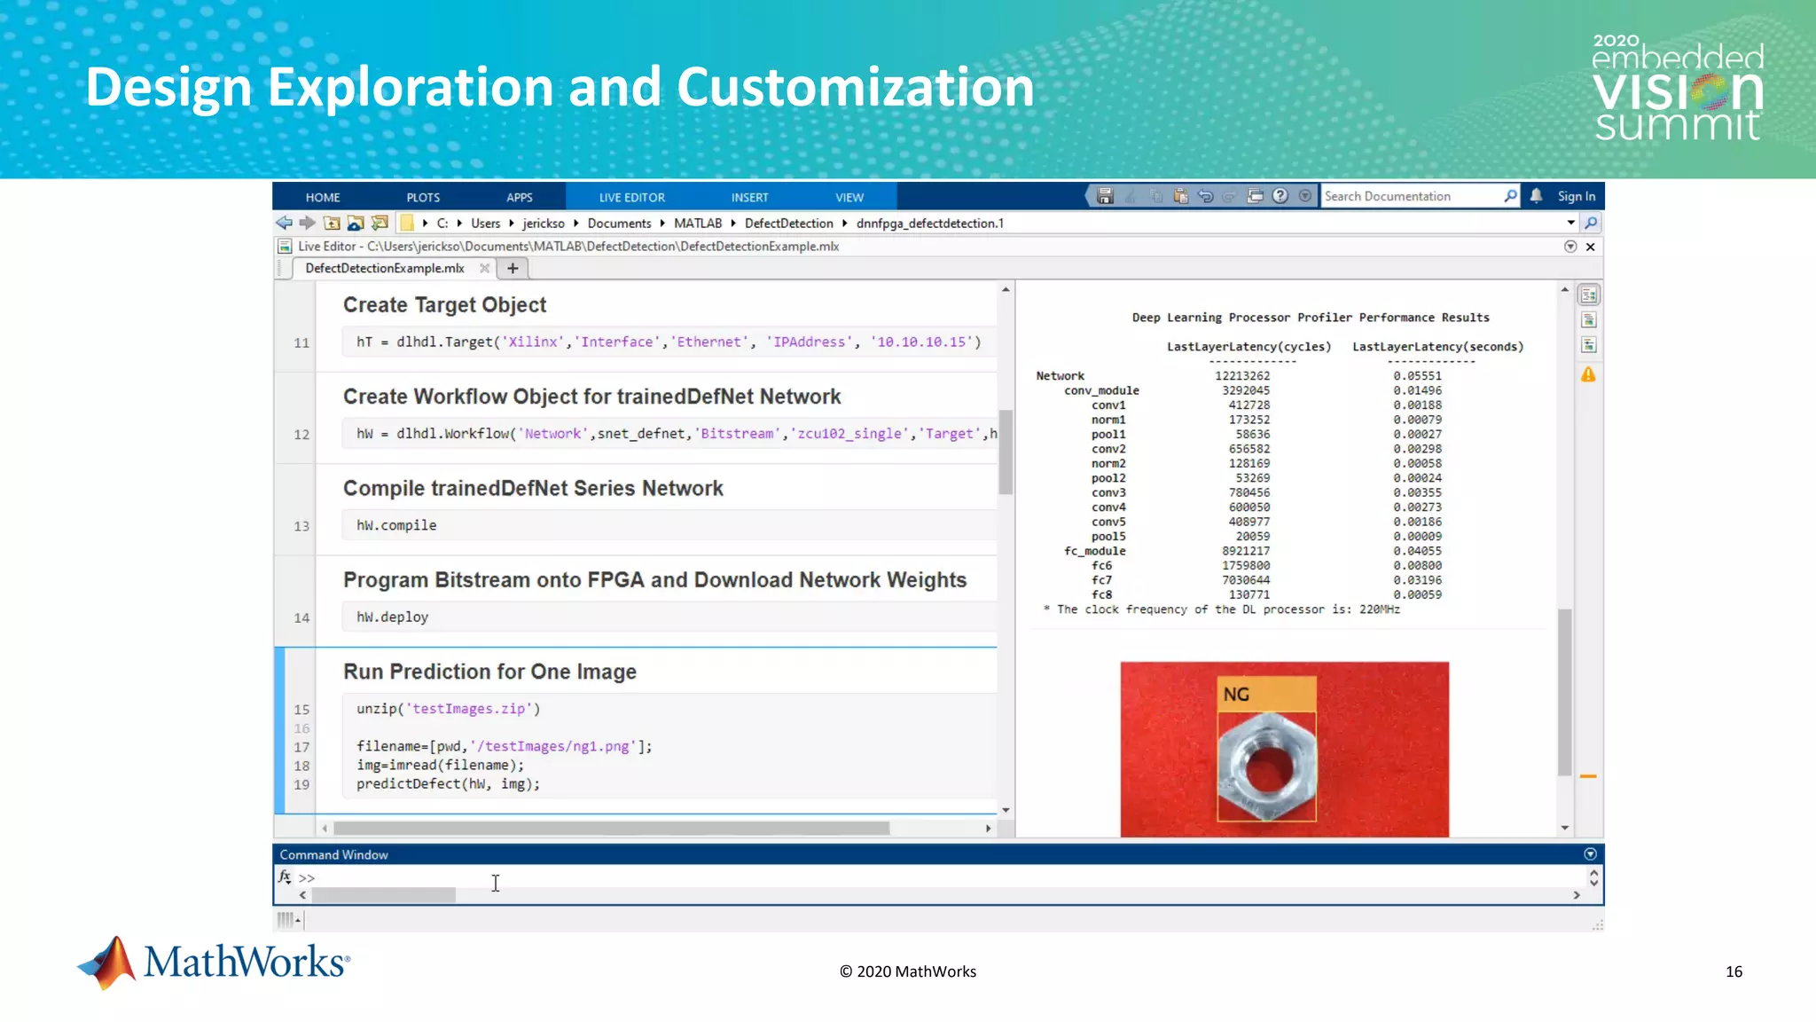Open Help via question mark icon
1816x1022 pixels.
pos(1280,196)
